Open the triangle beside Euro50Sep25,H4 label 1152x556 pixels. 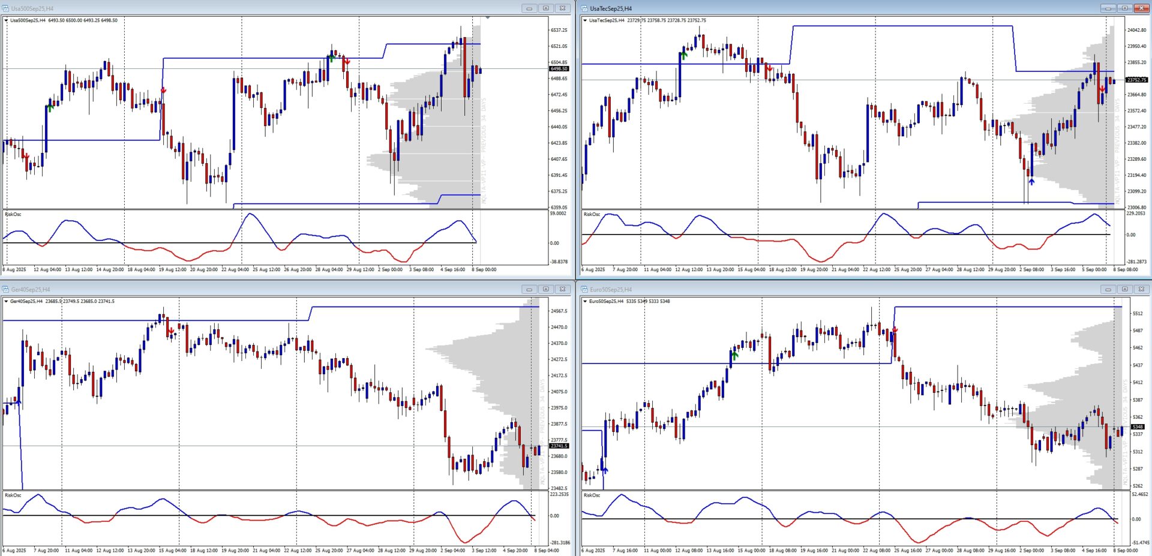[585, 301]
